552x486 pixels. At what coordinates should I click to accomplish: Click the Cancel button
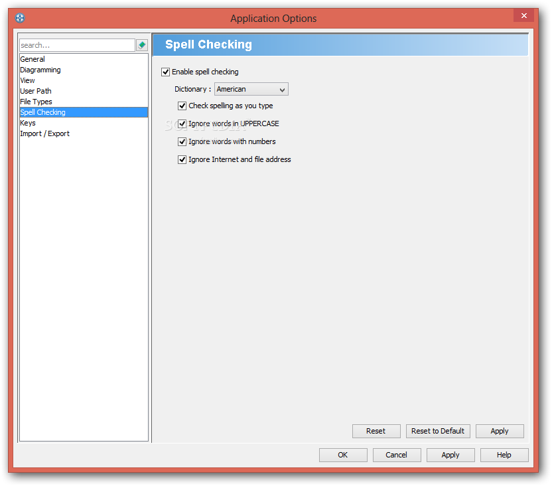click(397, 455)
